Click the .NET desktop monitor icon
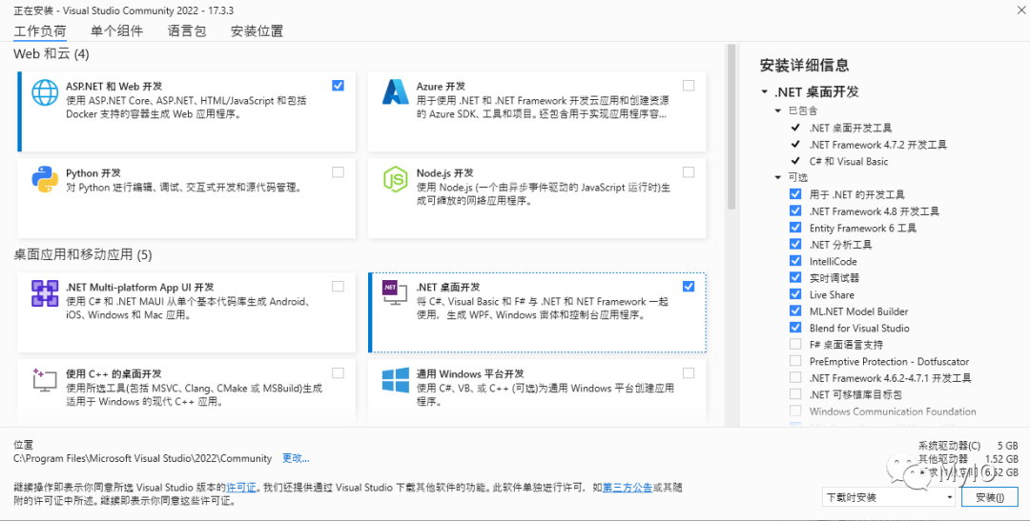Screen dimensions: 1030x521 coord(396,293)
